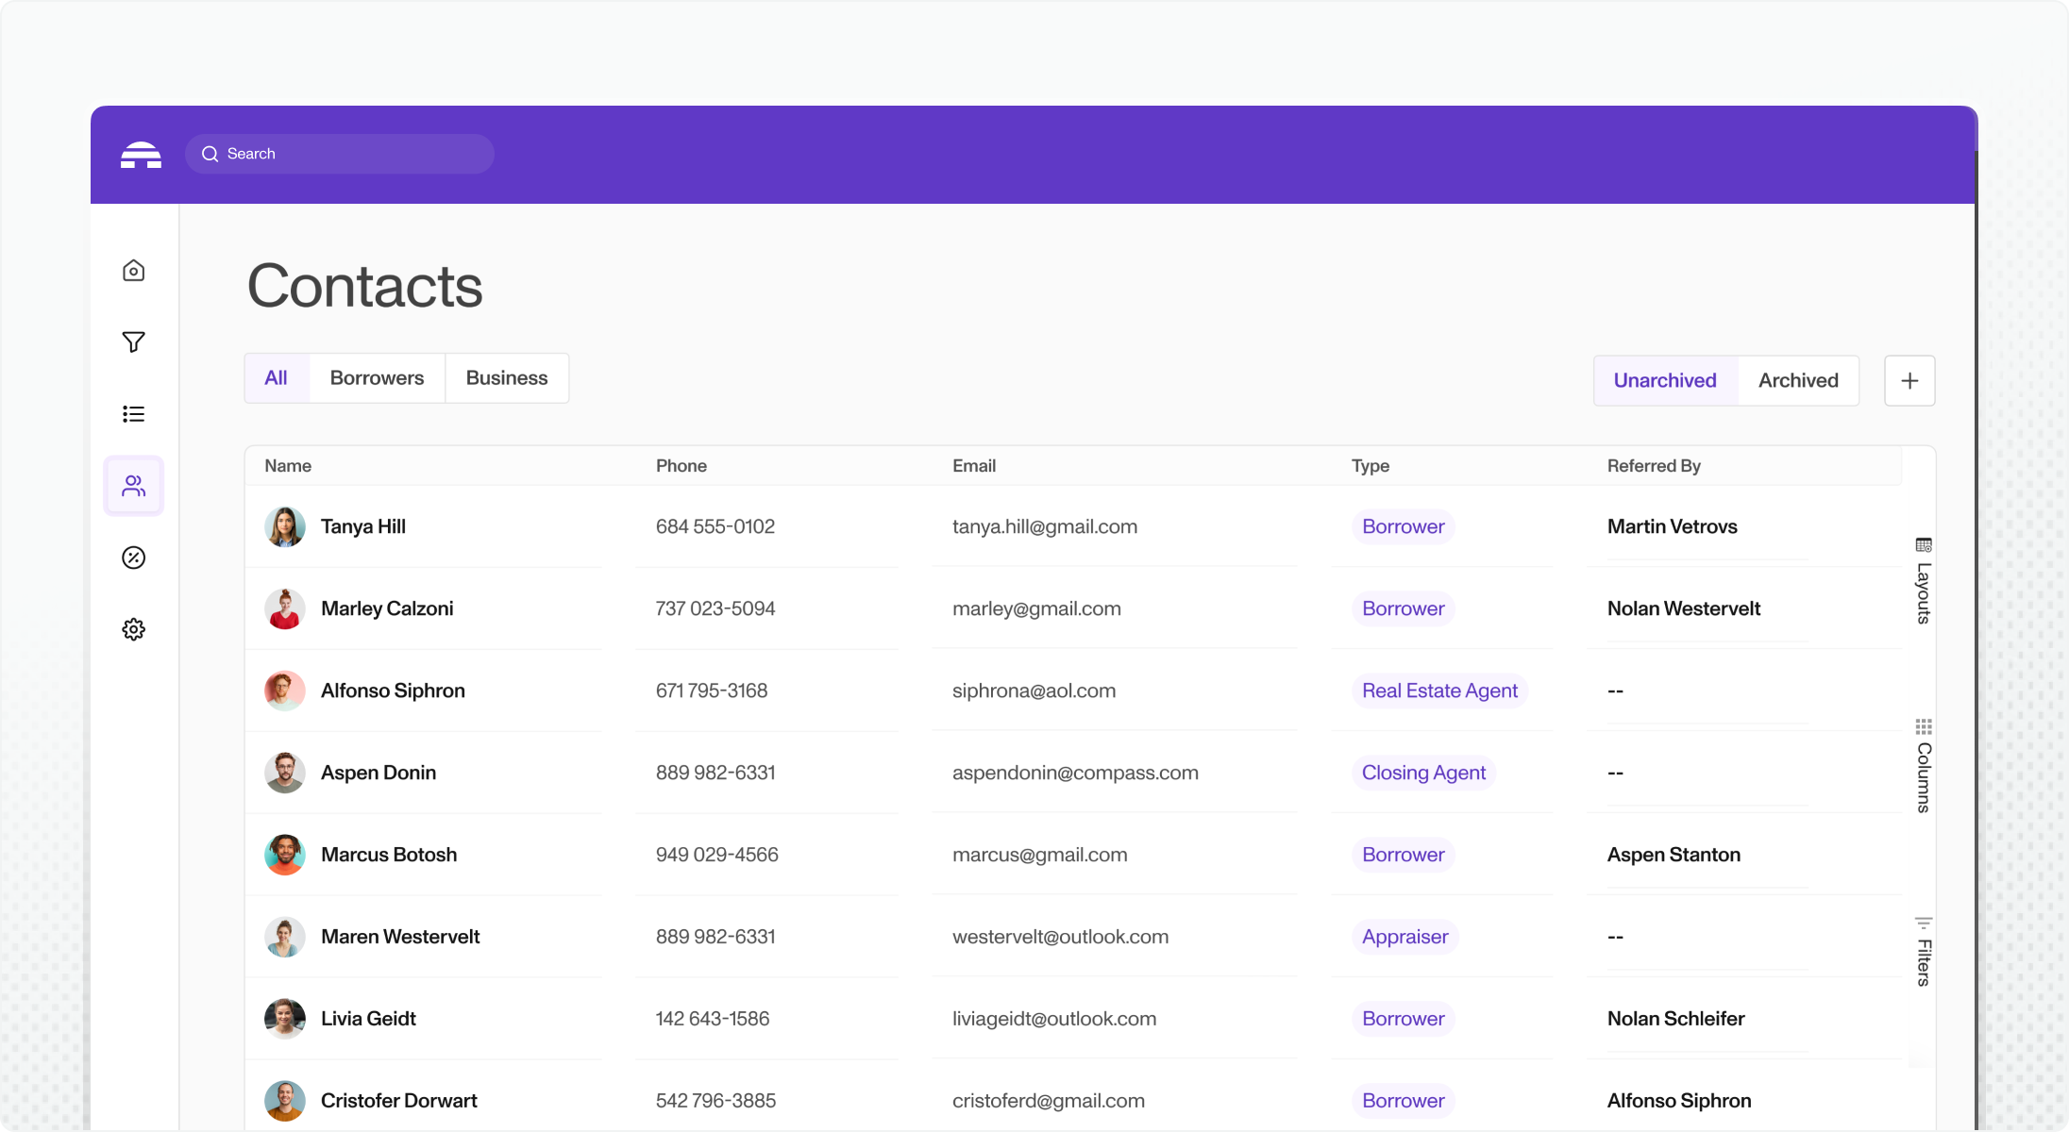Image resolution: width=2069 pixels, height=1132 pixels.
Task: Open the settings gear icon
Action: (x=133, y=629)
